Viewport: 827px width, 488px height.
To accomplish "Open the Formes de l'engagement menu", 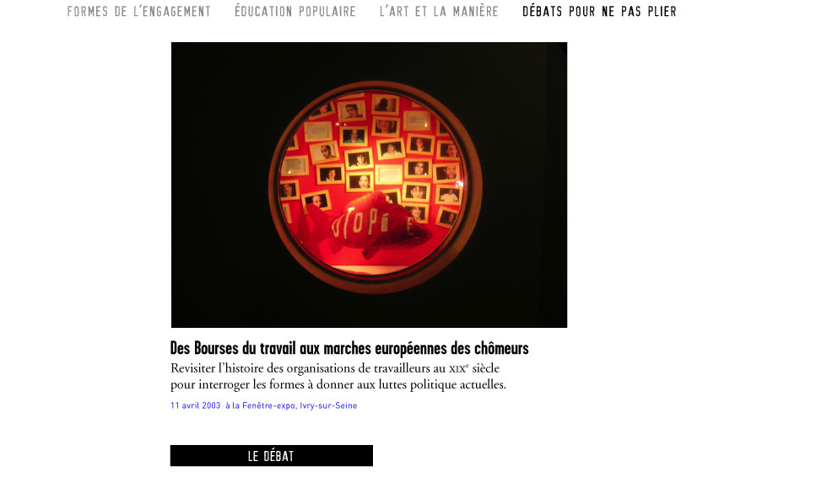I will [x=138, y=11].
